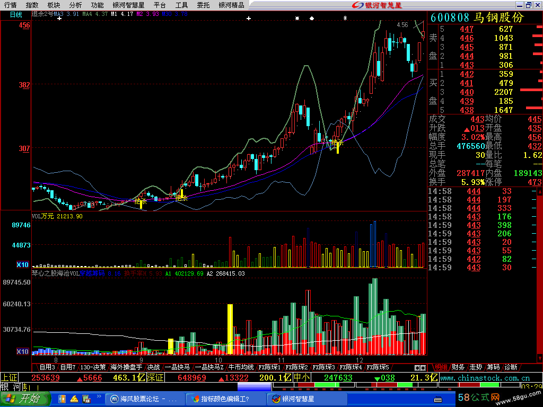Image resolution: width=543 pixels, height=407 pixels.
Task: Click the star-shaped info marker on chart
Action: (x=297, y=19)
